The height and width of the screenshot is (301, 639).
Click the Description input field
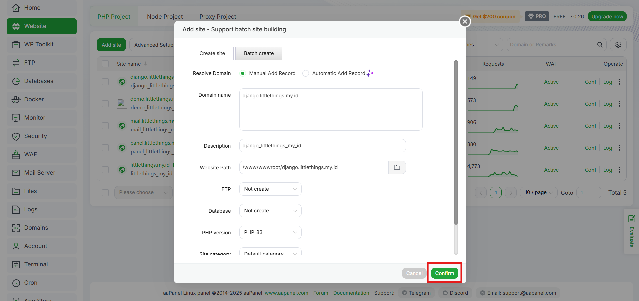pos(322,146)
